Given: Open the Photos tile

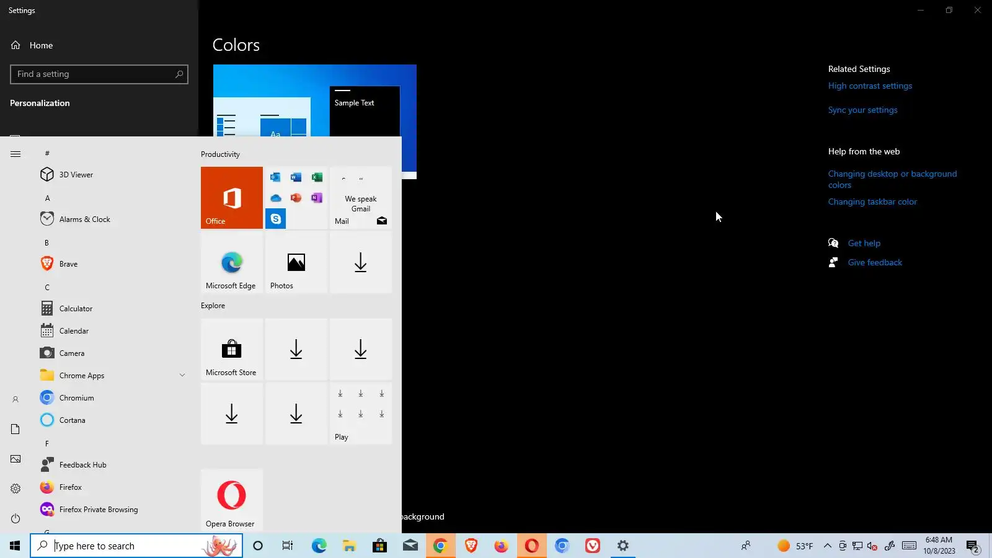Looking at the screenshot, I should coord(296,262).
